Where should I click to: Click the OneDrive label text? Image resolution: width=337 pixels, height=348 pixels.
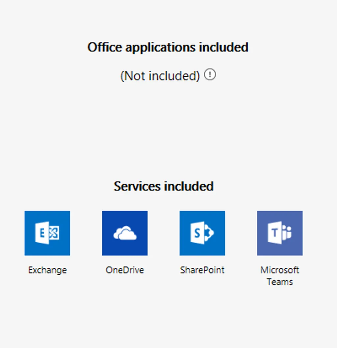coord(125,270)
